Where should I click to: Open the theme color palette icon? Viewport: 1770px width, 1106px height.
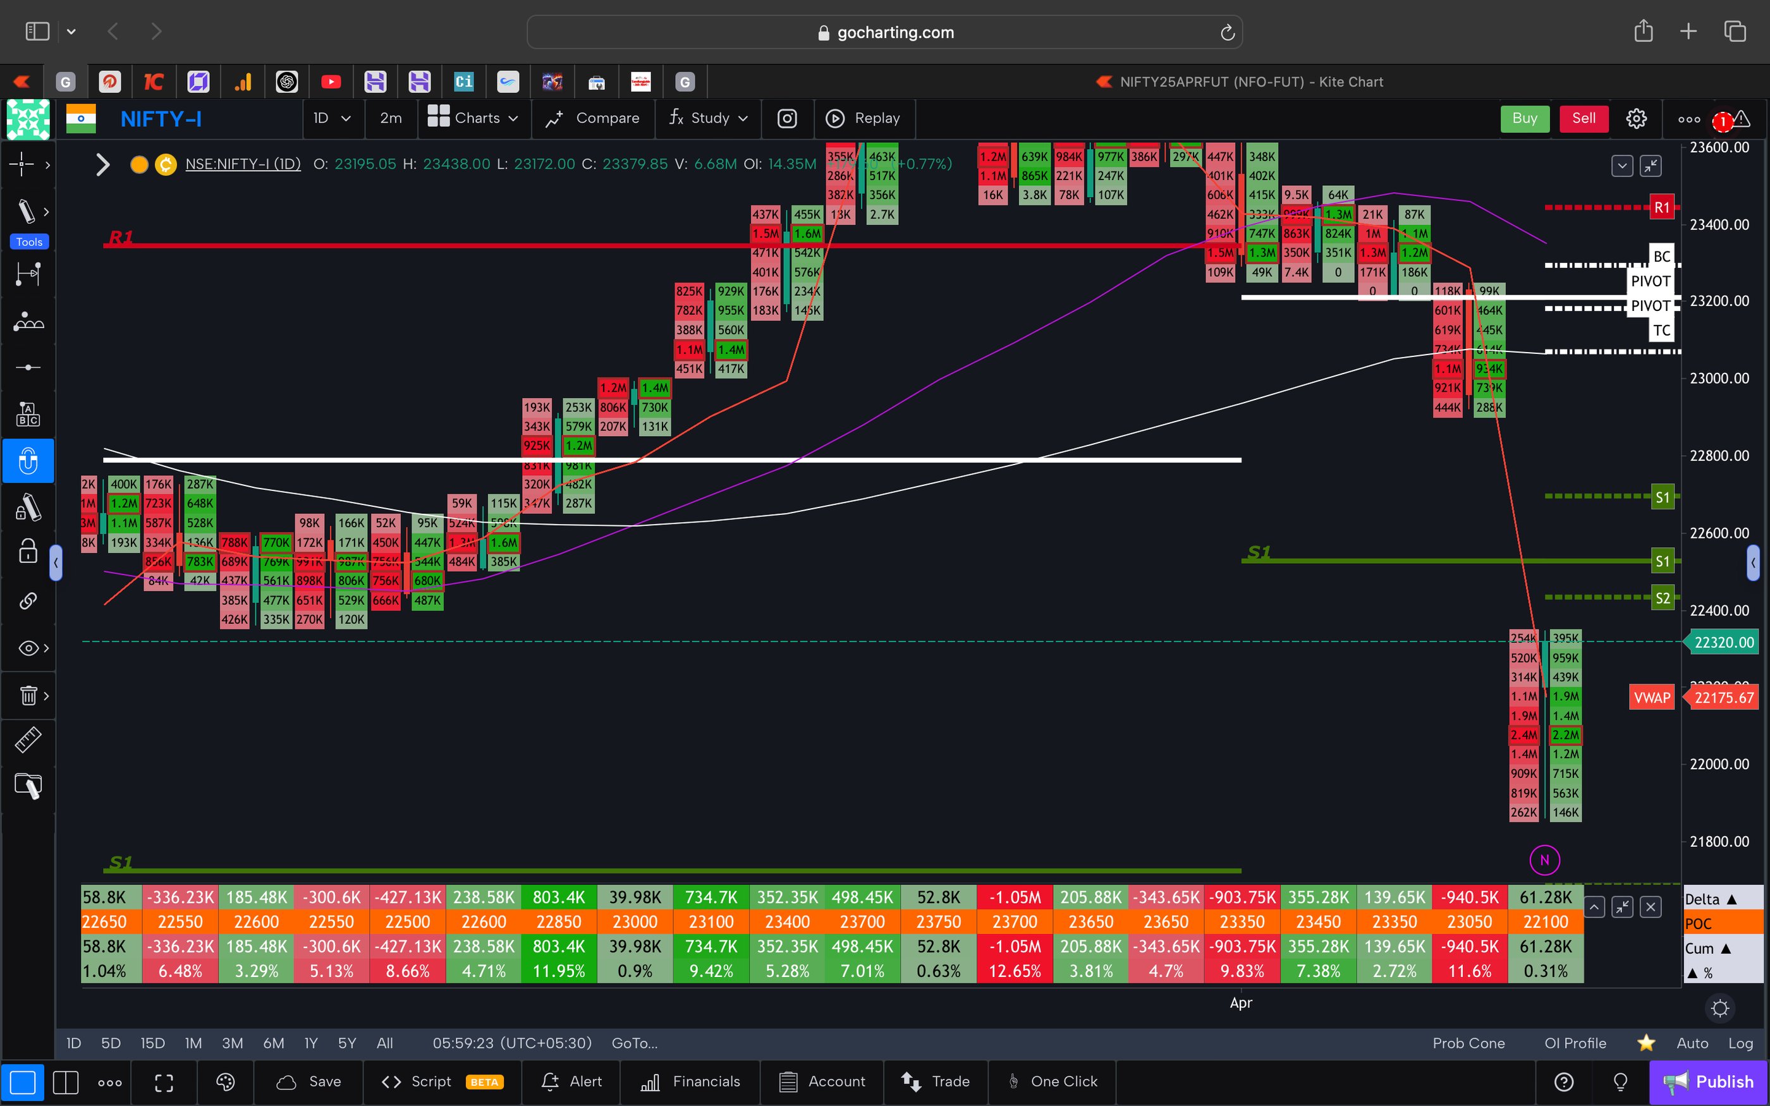[224, 1082]
